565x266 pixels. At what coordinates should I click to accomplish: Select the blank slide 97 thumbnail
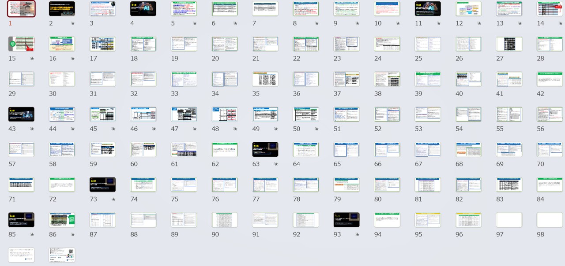[509, 220]
